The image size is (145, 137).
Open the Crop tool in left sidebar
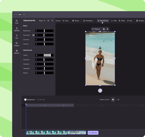pyautogui.click(x=17, y=22)
